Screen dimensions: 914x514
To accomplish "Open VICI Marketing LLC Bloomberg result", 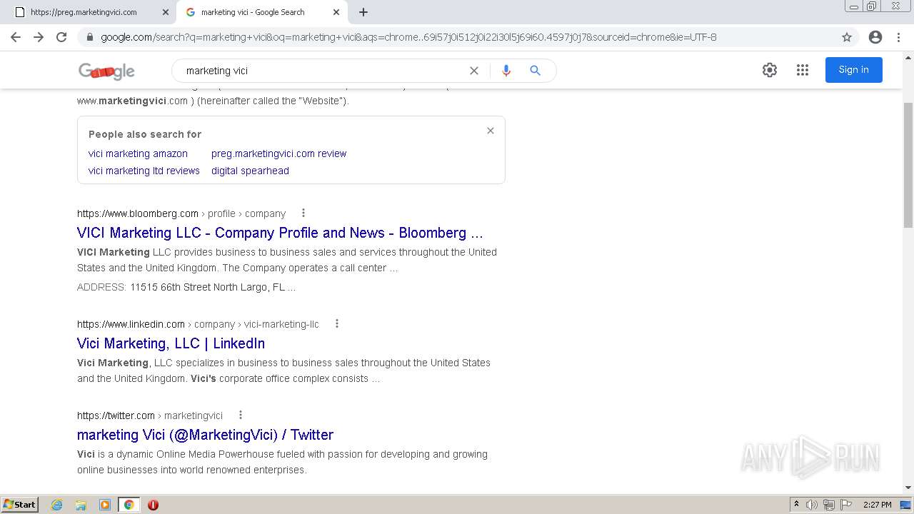I will [x=280, y=233].
